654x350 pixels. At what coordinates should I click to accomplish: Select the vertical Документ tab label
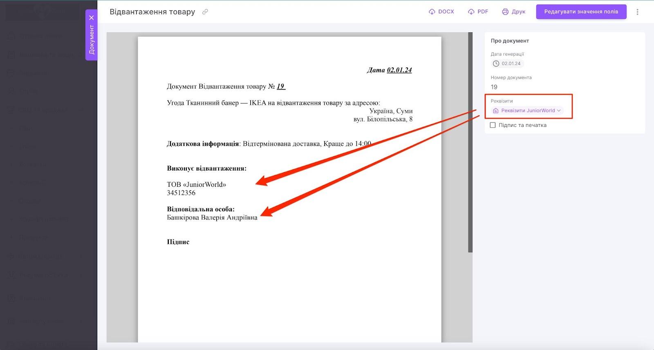pos(92,40)
